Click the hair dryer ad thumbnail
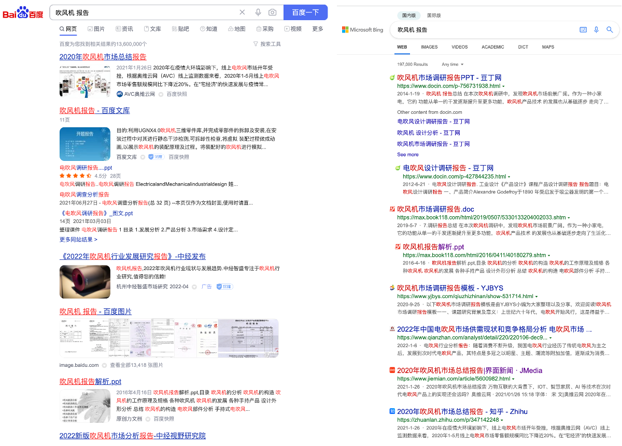Image resolution: width=622 pixels, height=446 pixels. (85, 282)
